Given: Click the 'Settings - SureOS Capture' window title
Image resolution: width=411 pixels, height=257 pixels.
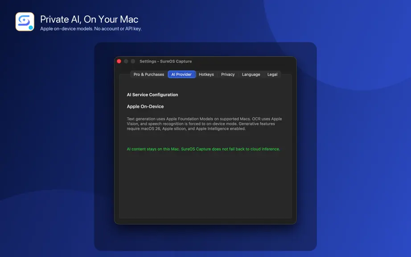Looking at the screenshot, I should 166,62.
